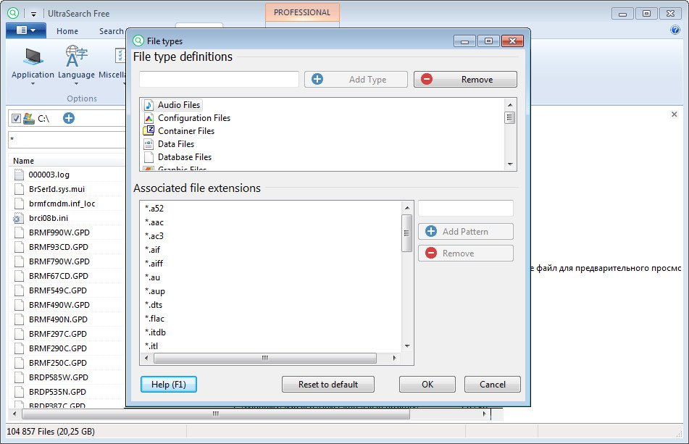689x444 pixels.
Task: Select file BRMF67CD.GPD in results
Action: pyautogui.click(x=59, y=276)
